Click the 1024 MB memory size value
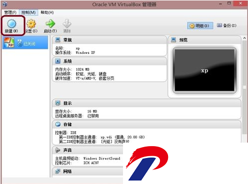 pyautogui.click(x=82, y=69)
